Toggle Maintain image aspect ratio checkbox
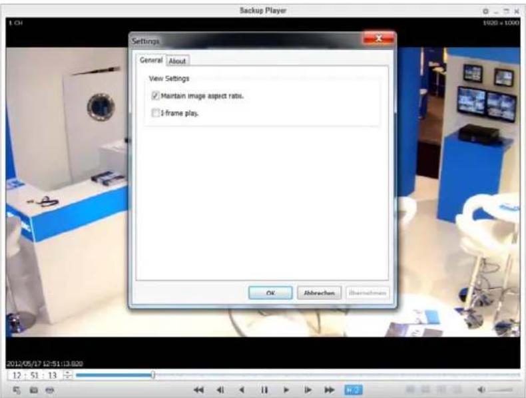The image size is (526, 398). [155, 96]
